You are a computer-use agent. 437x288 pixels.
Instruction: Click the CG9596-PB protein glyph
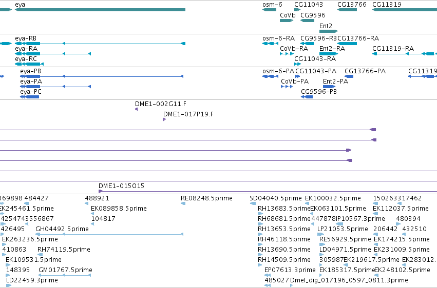pos(307,97)
